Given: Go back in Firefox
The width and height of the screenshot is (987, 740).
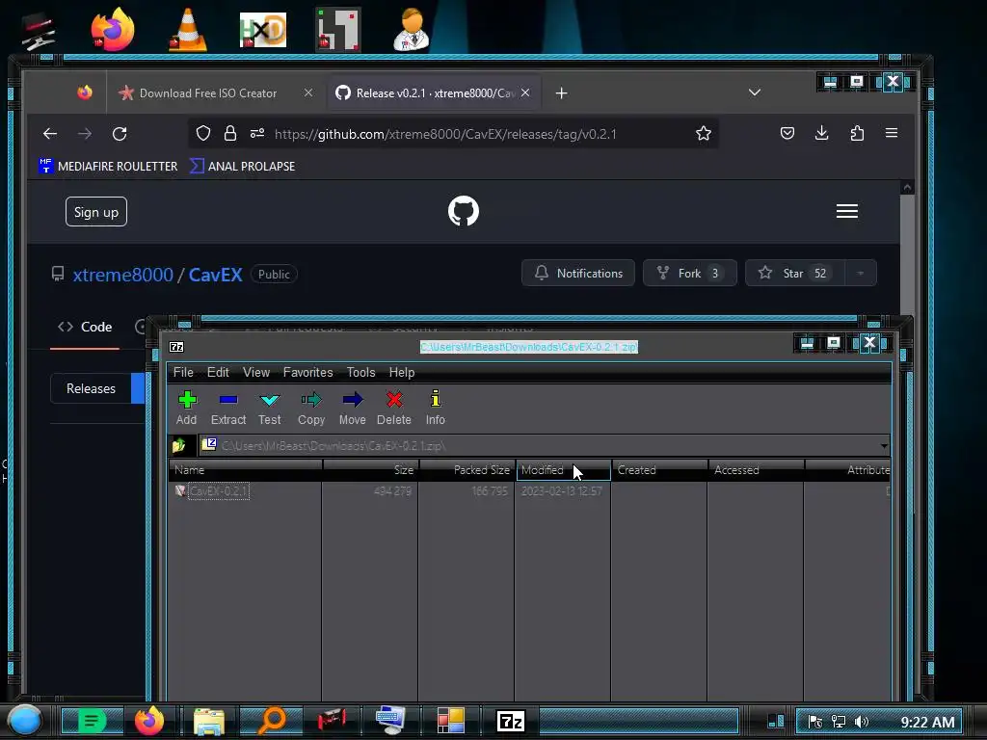Looking at the screenshot, I should 50,133.
